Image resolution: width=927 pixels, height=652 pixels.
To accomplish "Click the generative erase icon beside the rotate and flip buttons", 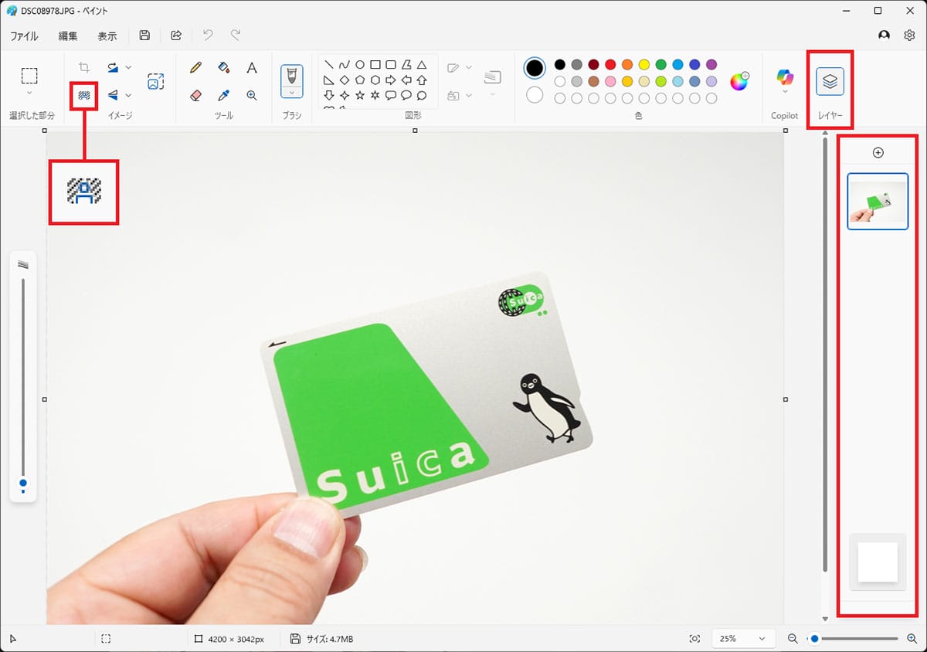I will coord(156,81).
